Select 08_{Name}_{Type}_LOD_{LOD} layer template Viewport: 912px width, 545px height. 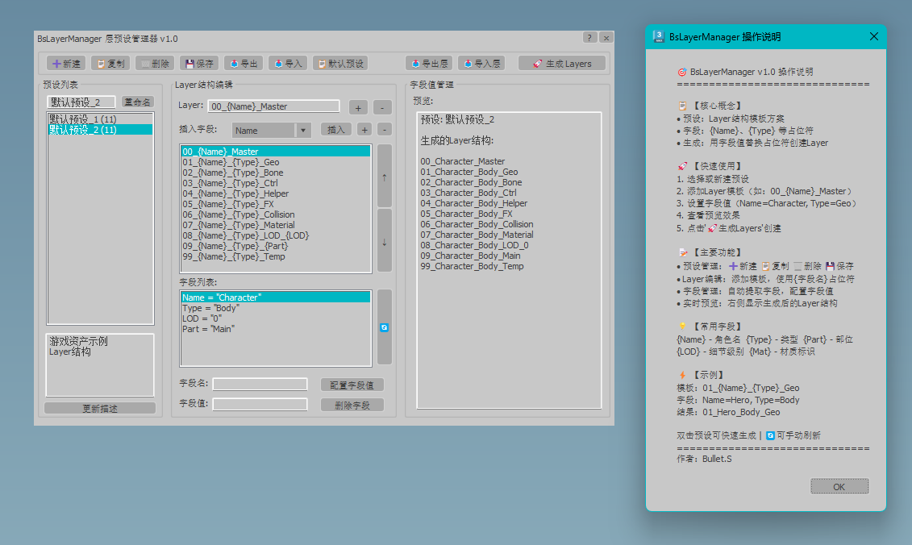pos(276,235)
